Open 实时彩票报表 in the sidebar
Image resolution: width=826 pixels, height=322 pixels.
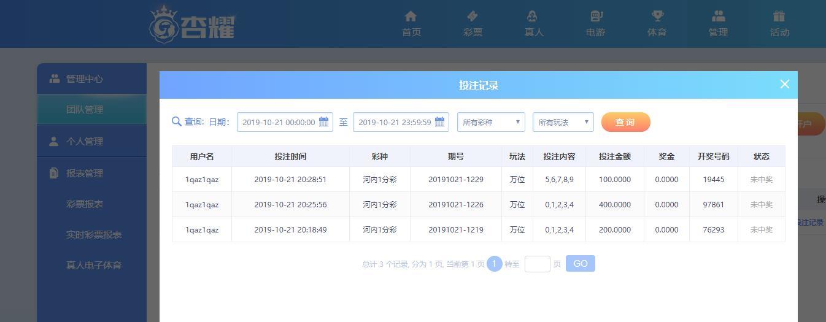pyautogui.click(x=94, y=234)
